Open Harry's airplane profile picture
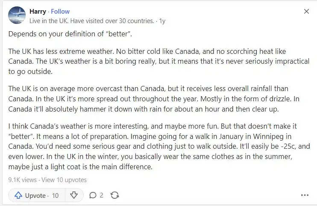The height and width of the screenshot is (206, 317). [17, 15]
